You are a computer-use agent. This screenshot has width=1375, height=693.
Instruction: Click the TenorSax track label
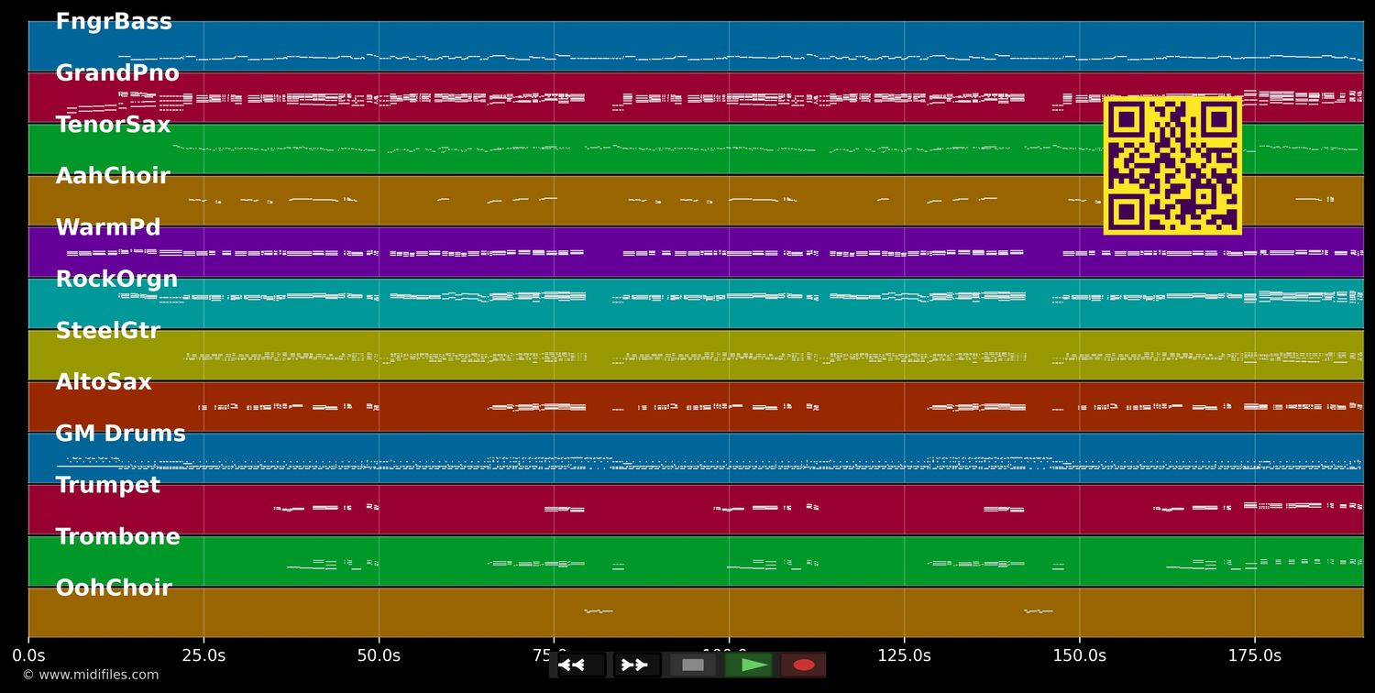click(113, 125)
